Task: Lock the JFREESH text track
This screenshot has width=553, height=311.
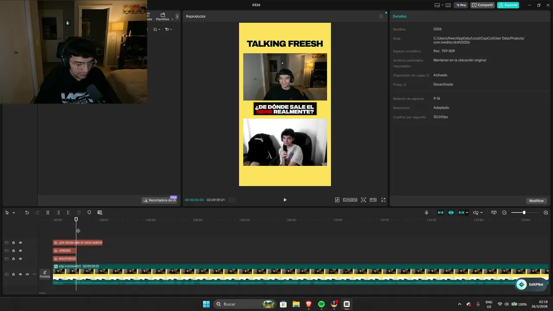Action: [x=13, y=251]
